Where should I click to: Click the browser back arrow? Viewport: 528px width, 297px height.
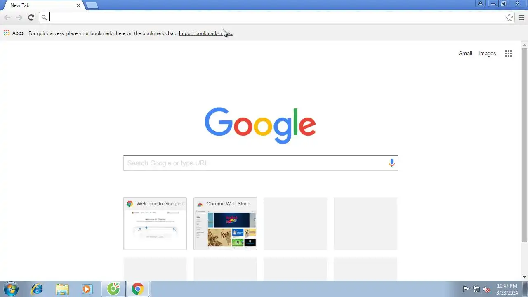7,17
